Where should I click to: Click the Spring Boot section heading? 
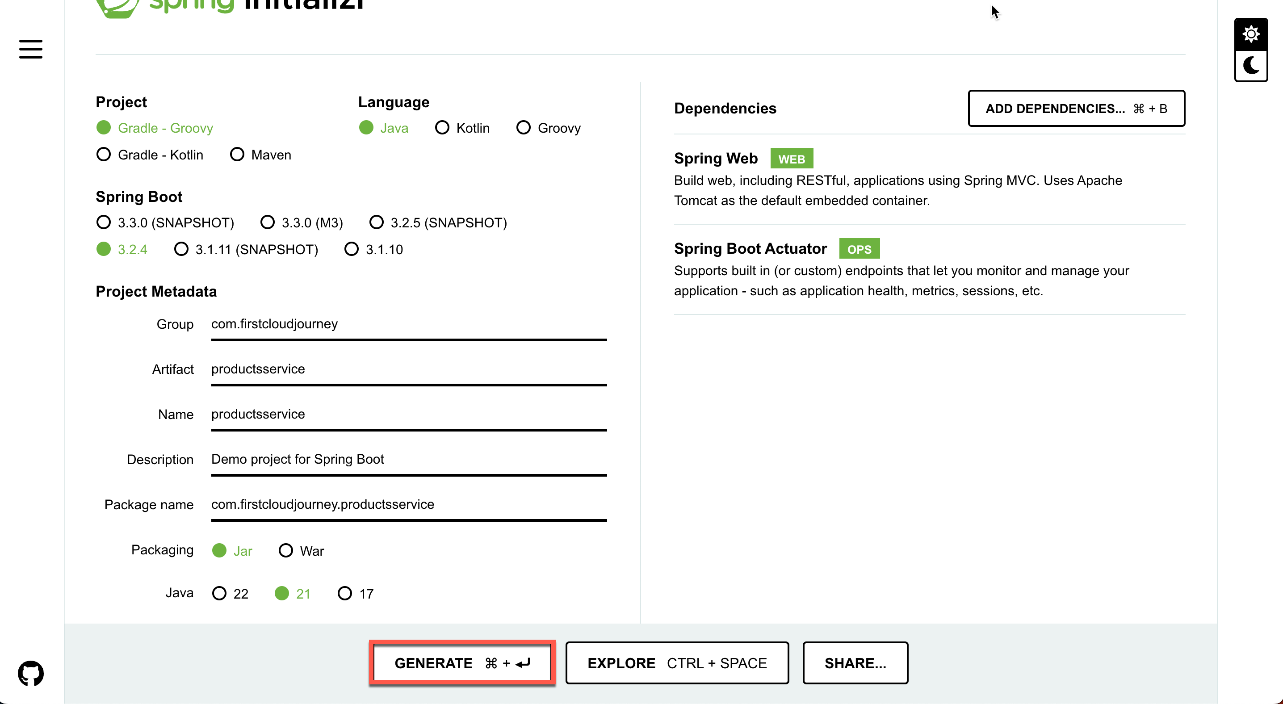point(139,197)
